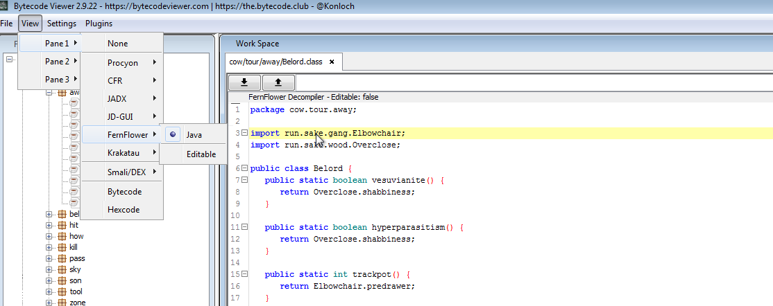Collapse the imports fold on line 3
Viewport: 773px width, 306px height.
244,133
